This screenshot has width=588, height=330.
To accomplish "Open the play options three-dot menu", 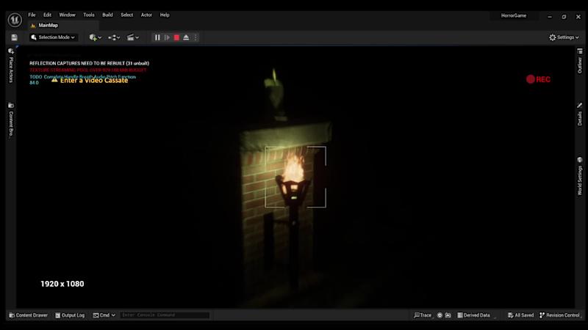I will pyautogui.click(x=196, y=37).
